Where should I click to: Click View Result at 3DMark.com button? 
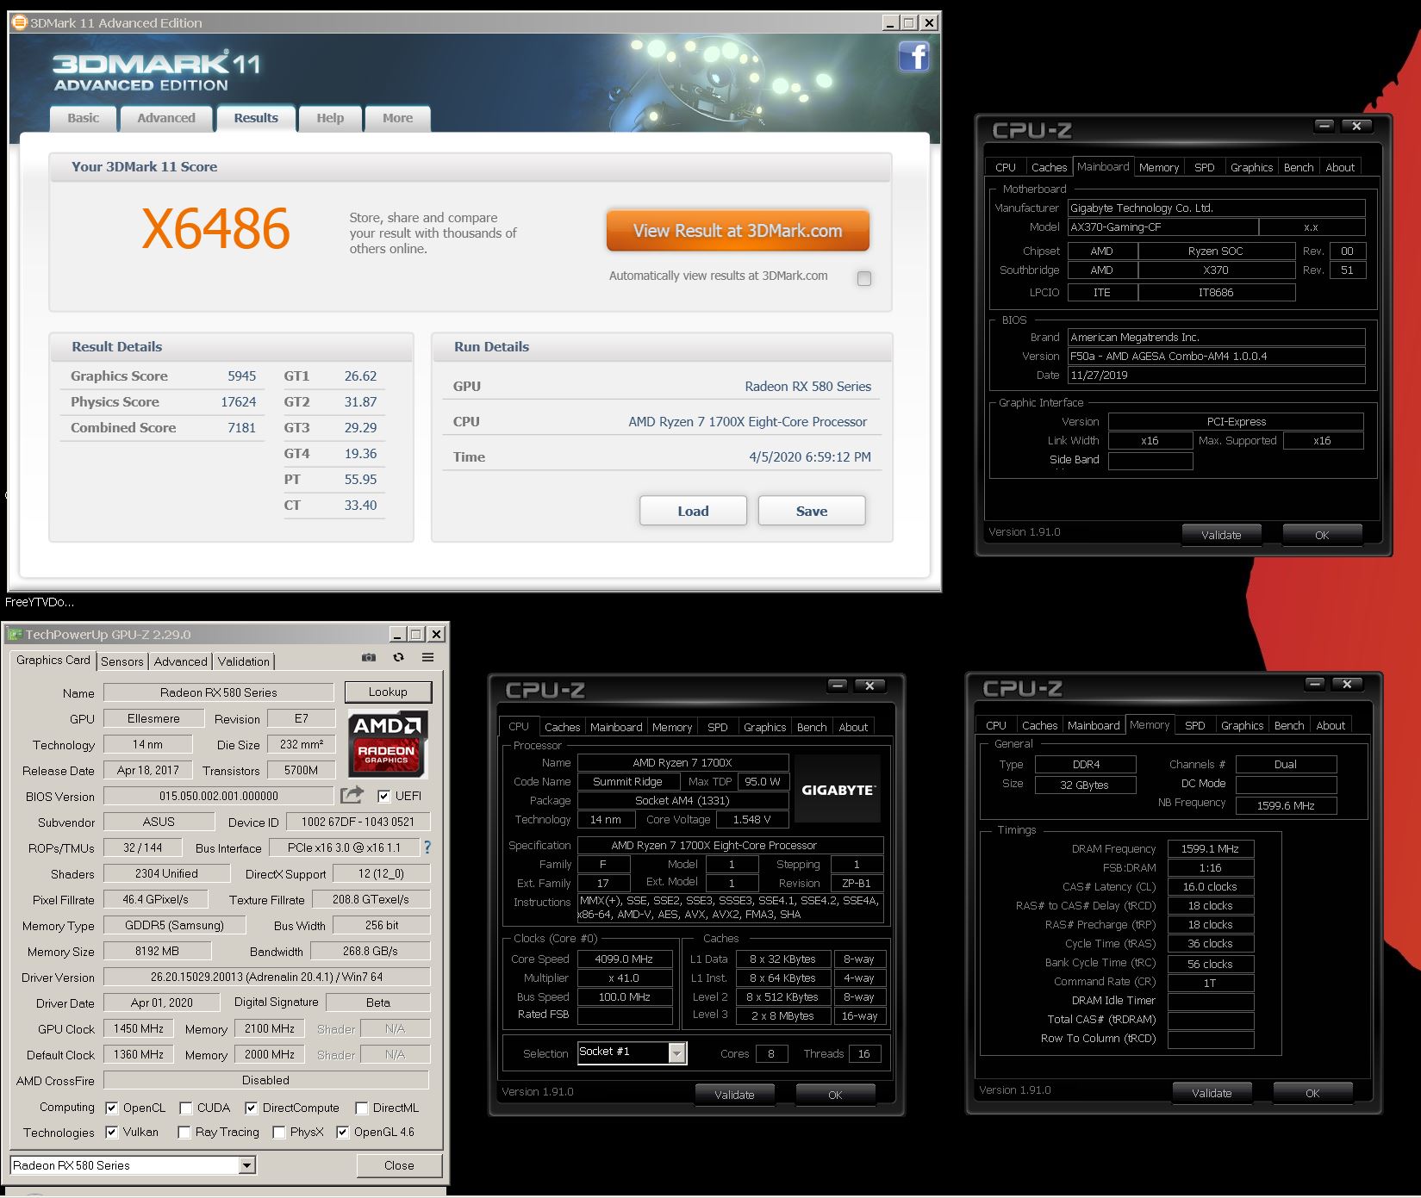coord(738,231)
